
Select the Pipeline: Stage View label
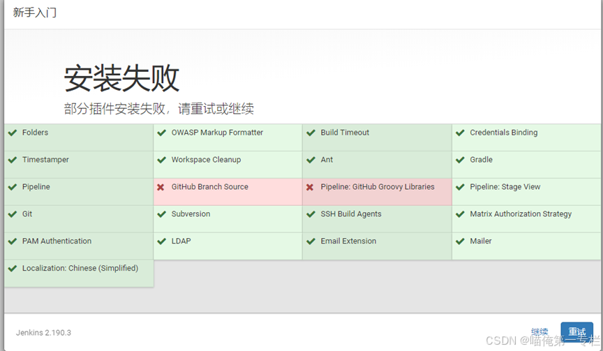coord(505,187)
